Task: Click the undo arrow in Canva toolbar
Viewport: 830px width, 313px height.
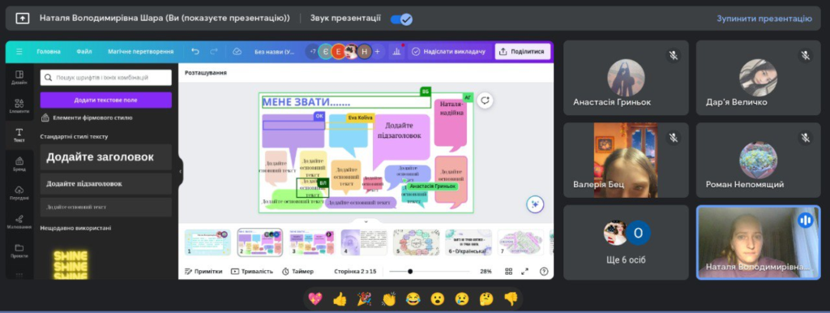Action: [x=195, y=51]
